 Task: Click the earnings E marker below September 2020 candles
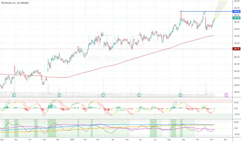14,95
